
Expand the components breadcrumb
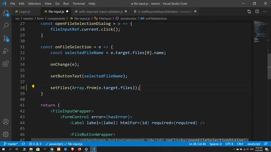(x=56, y=19)
